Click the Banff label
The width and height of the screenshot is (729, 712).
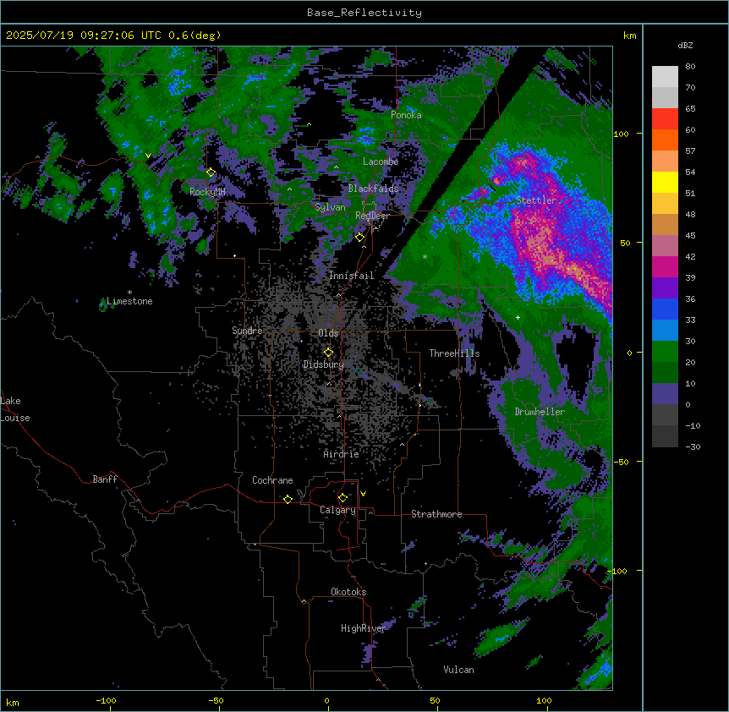(x=105, y=479)
